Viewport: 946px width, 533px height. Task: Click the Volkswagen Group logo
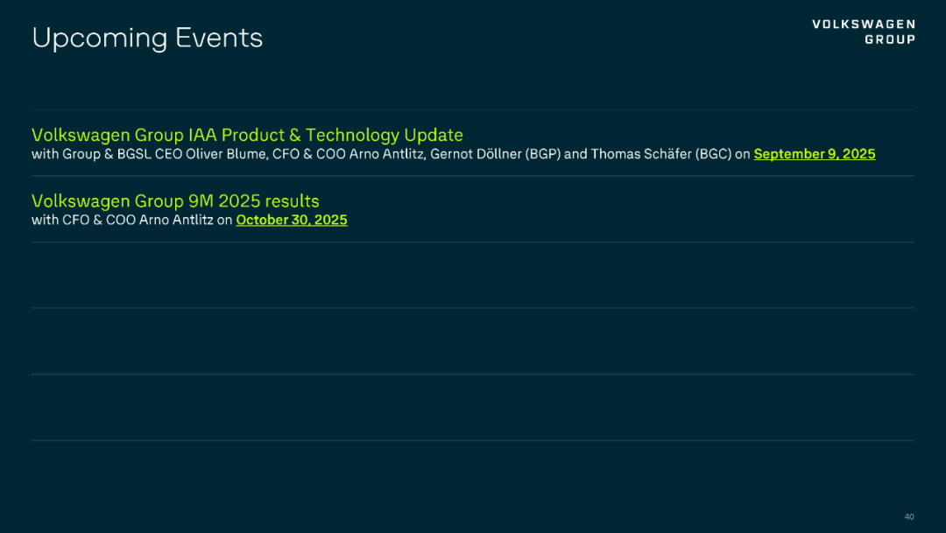863,32
